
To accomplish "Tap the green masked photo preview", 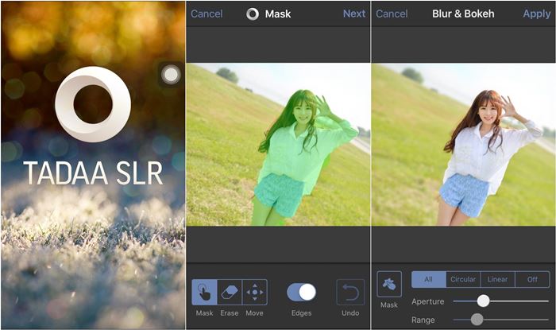I will click(278, 145).
